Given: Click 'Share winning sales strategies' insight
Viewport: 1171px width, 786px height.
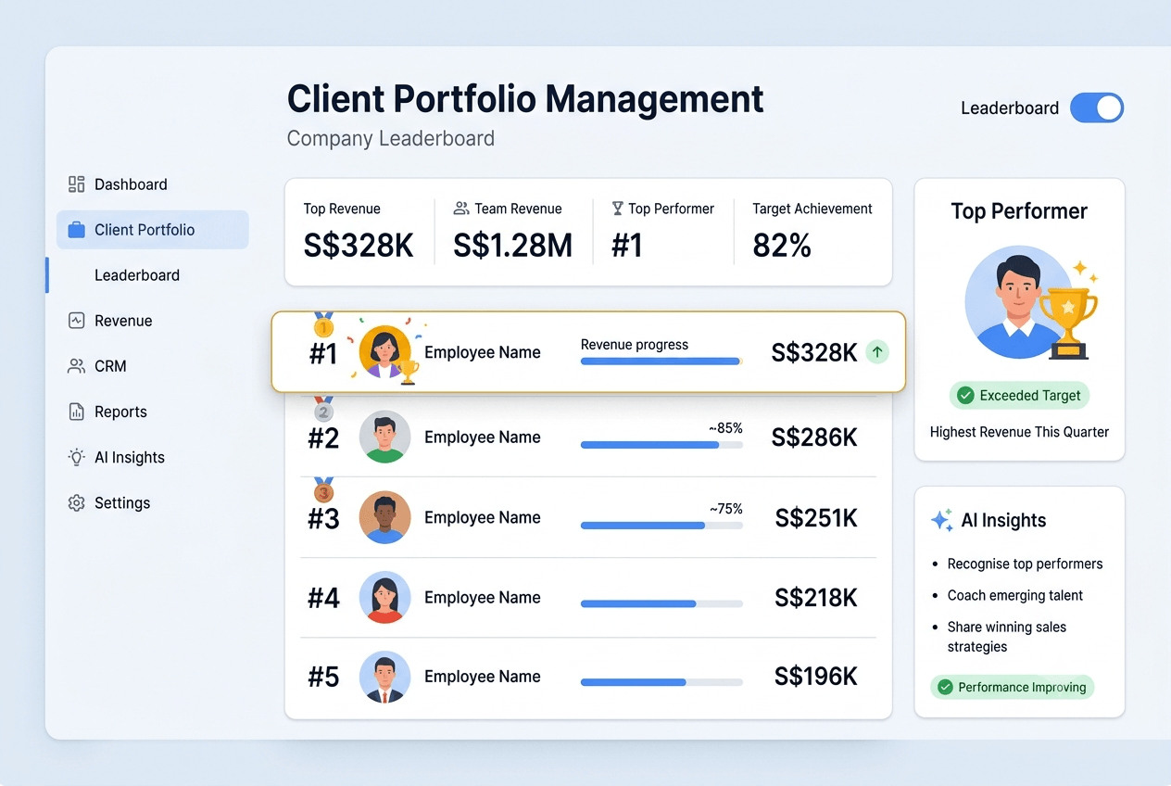Looking at the screenshot, I should pyautogui.click(x=1006, y=637).
